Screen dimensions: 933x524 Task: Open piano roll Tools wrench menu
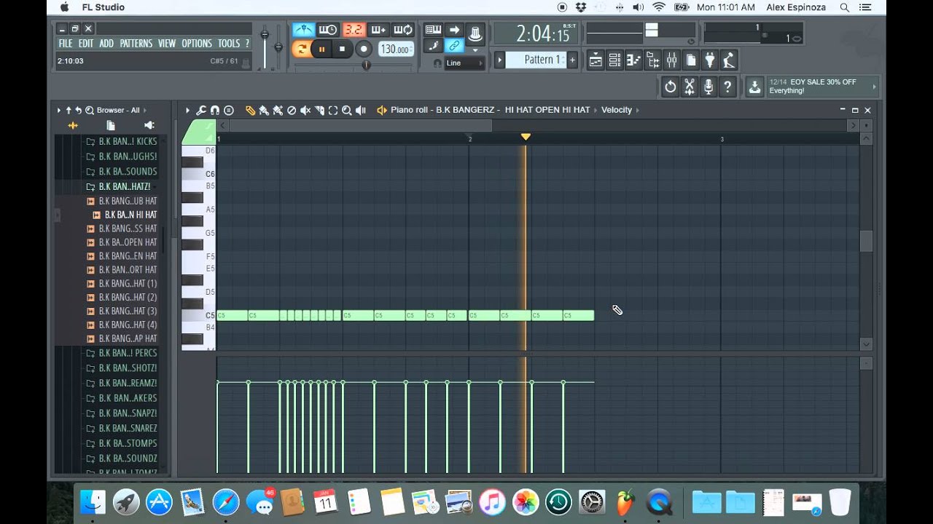pyautogui.click(x=201, y=111)
